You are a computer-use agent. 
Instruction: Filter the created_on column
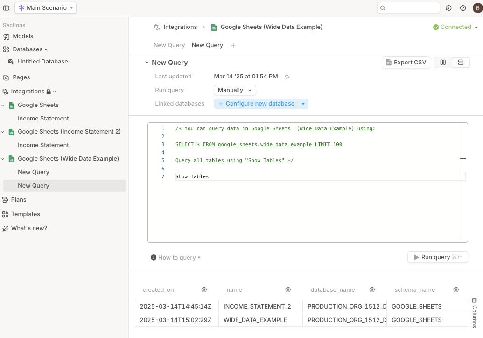204,289
